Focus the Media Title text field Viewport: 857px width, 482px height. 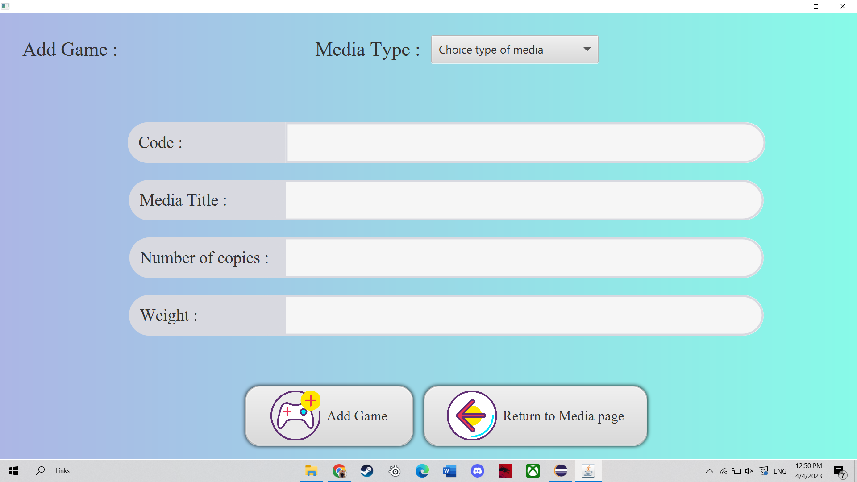523,200
